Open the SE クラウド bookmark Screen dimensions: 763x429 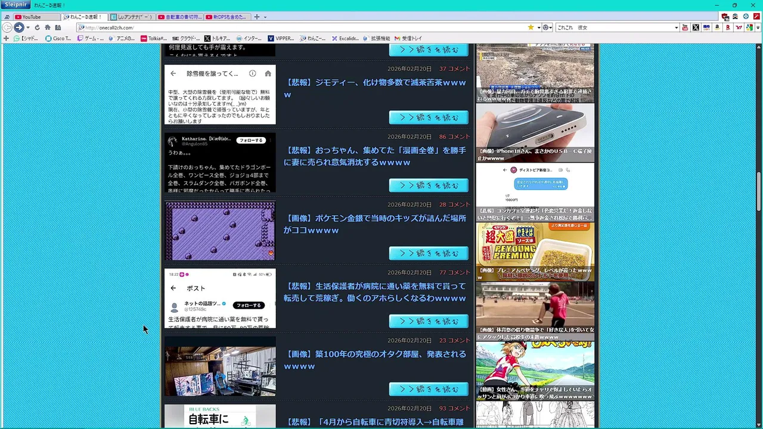(186, 38)
